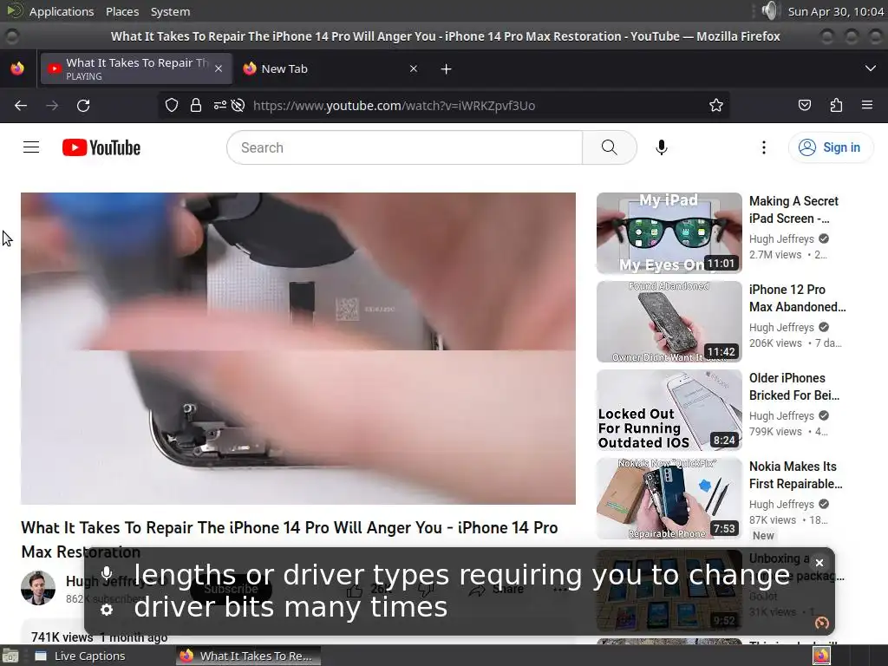Select the playing YouTube video tab
Viewport: 888px width, 666px height.
[136, 69]
